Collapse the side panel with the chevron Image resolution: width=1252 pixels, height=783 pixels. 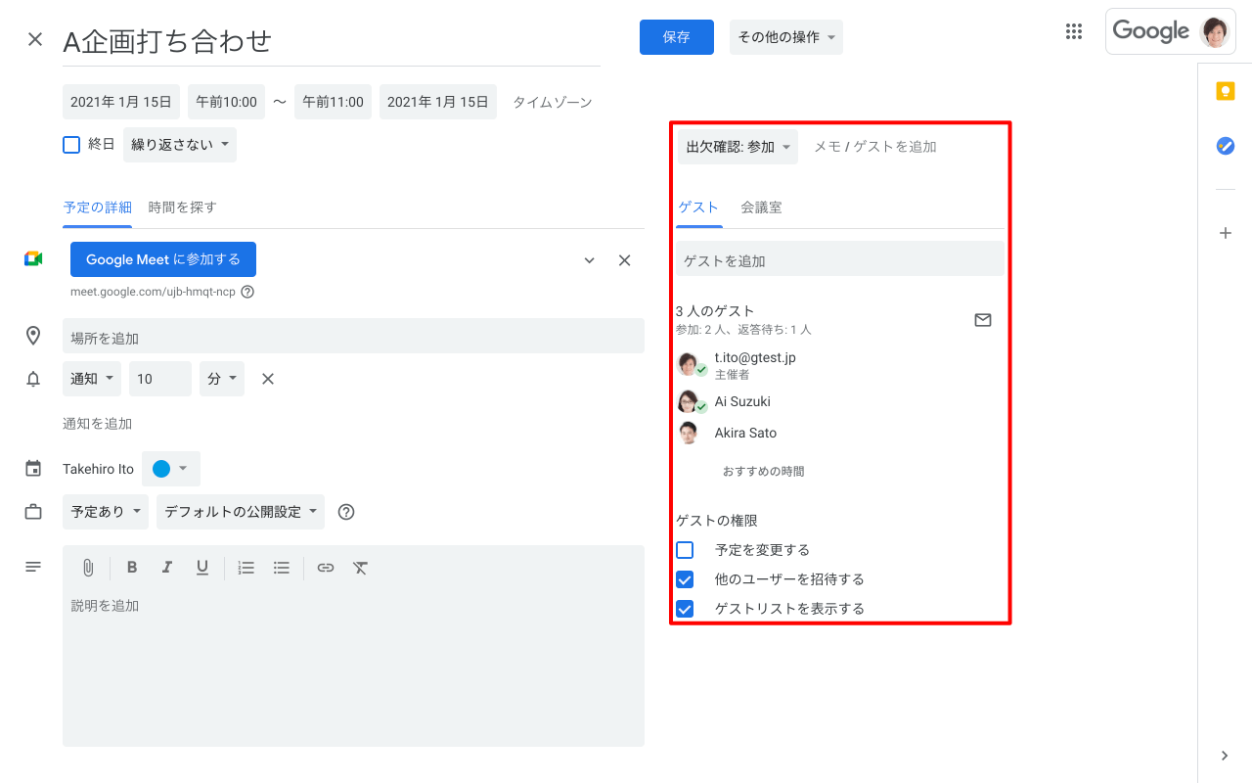[1225, 755]
